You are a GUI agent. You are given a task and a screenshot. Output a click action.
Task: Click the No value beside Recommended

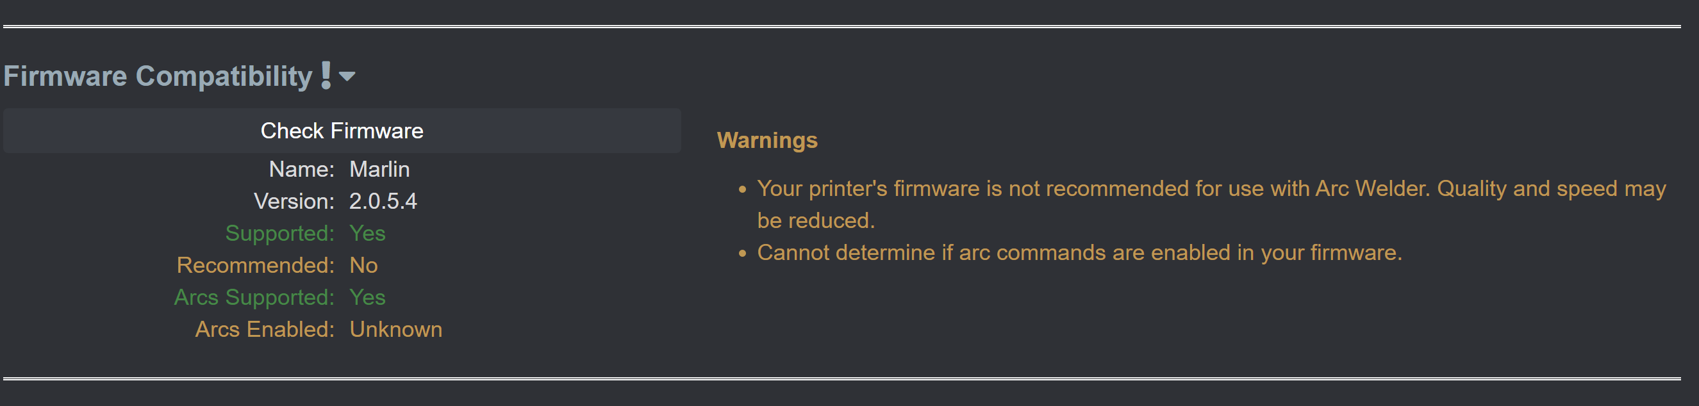[363, 265]
